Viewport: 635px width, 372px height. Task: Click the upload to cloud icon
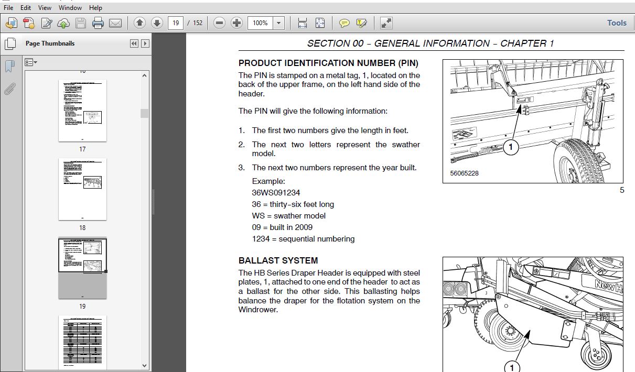tap(63, 23)
